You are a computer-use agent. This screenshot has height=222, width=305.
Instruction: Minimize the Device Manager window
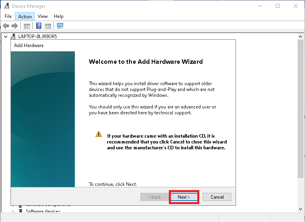260,6
